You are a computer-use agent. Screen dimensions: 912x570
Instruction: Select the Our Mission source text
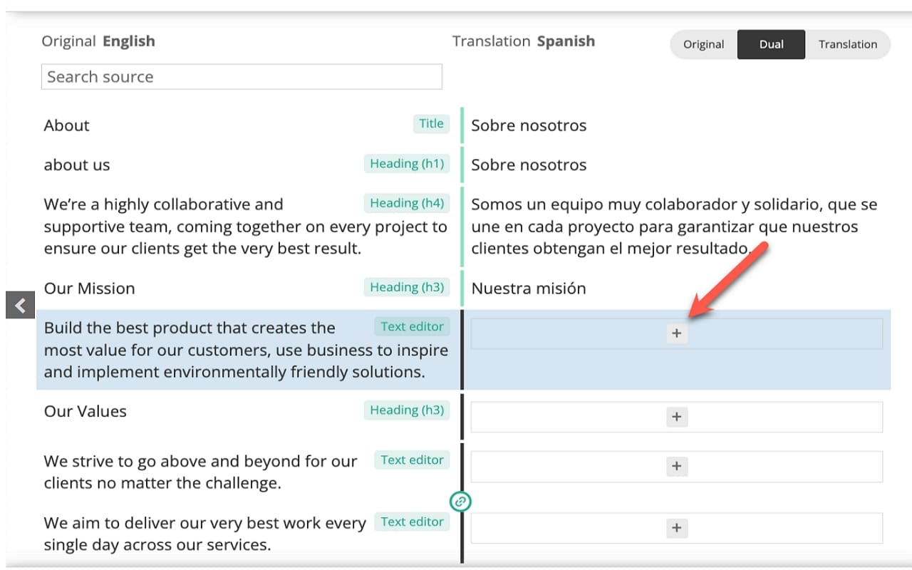pyautogui.click(x=90, y=289)
